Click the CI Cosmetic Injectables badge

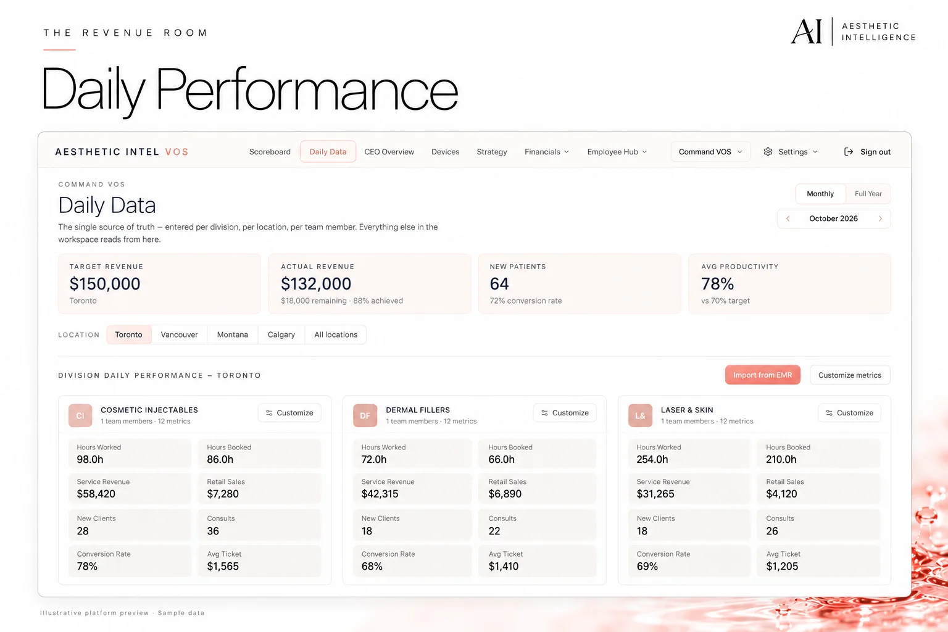[80, 416]
